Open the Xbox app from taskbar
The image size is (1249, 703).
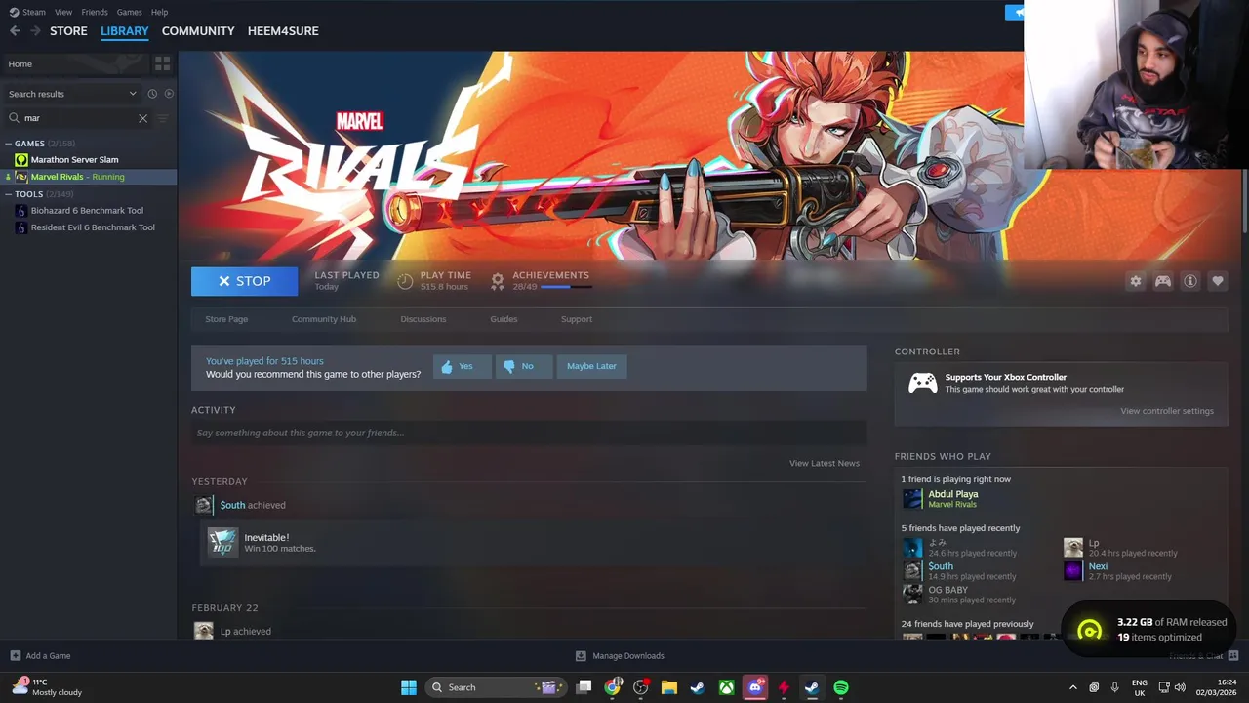point(727,687)
